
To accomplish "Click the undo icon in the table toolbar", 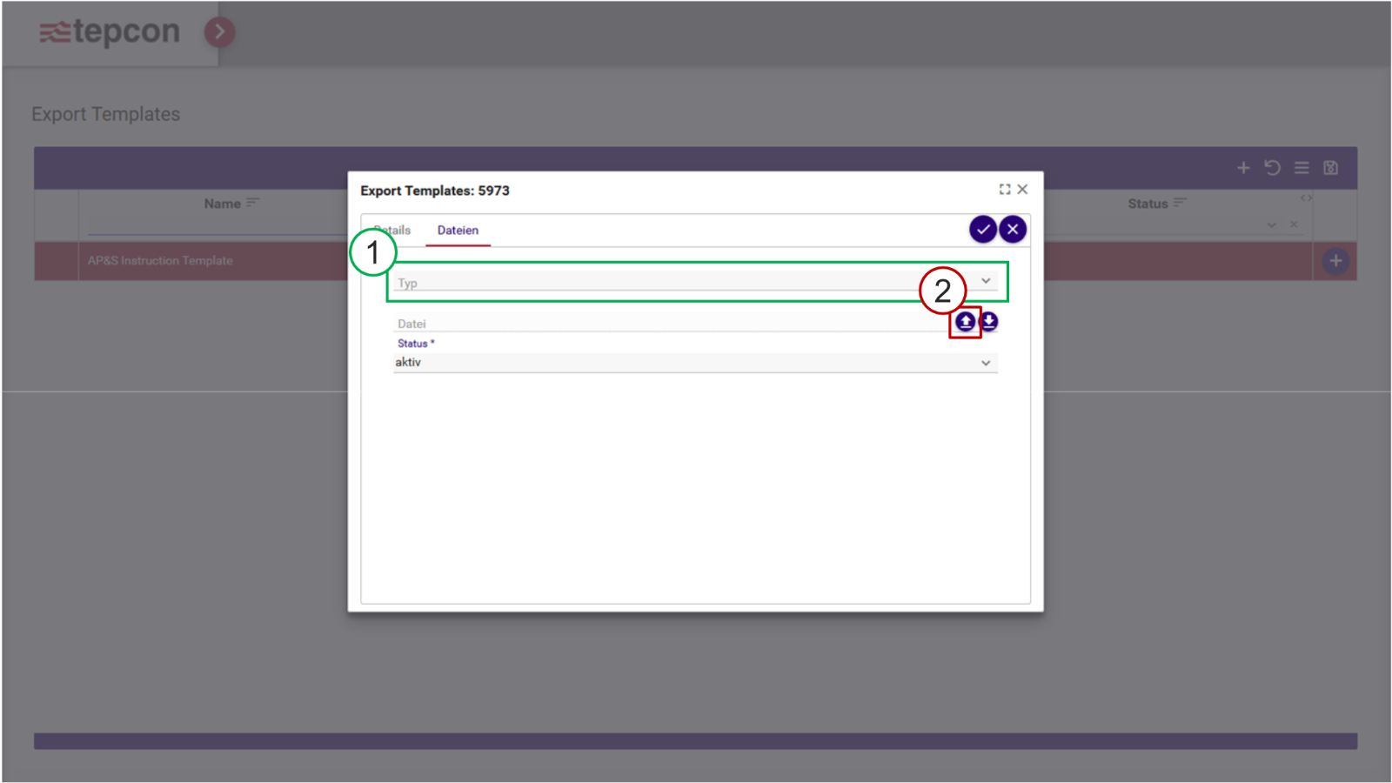I will click(1273, 168).
